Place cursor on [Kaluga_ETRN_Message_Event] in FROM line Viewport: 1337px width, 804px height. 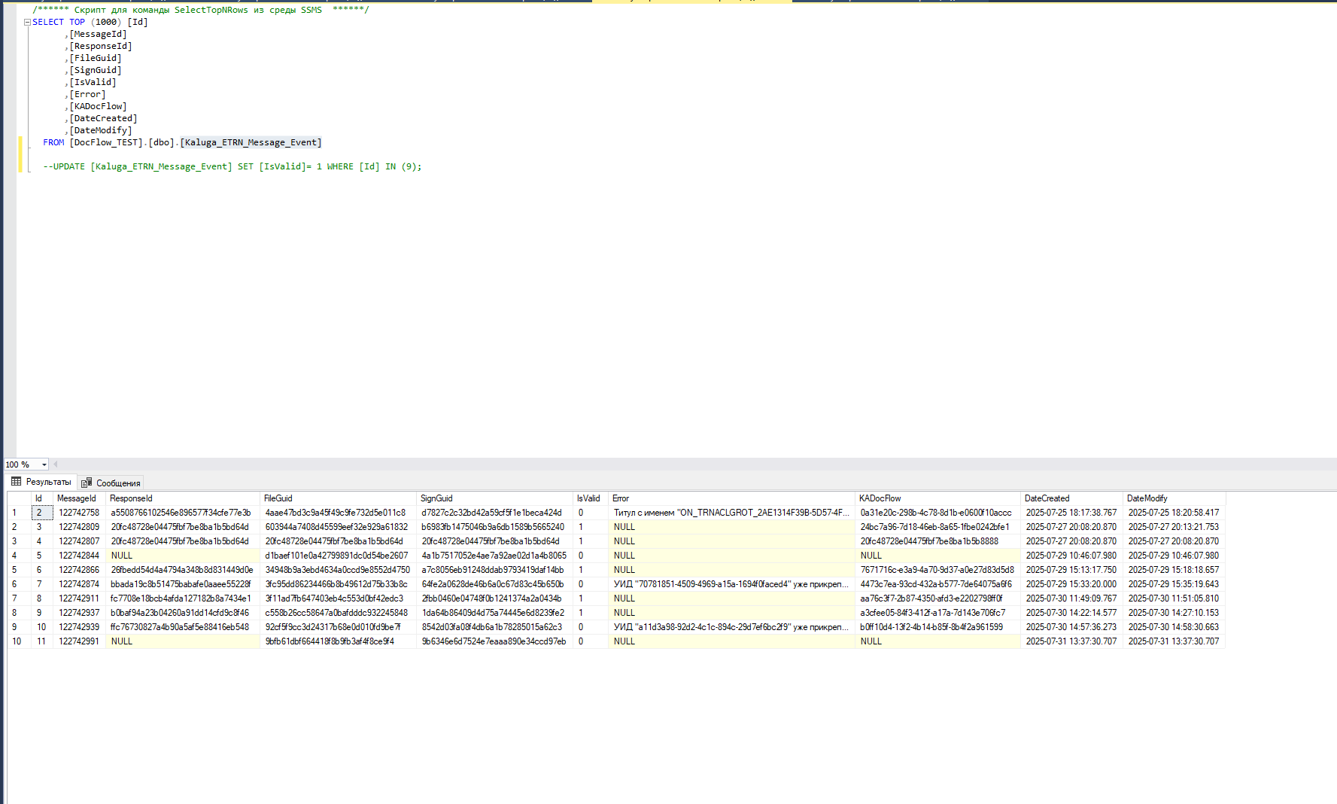tap(251, 142)
